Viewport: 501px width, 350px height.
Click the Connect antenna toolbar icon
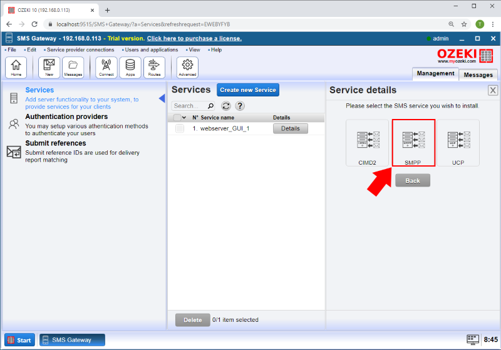tap(106, 68)
